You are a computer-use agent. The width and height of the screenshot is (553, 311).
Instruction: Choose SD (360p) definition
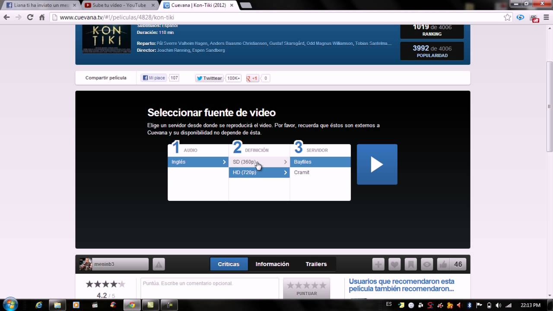tap(259, 162)
